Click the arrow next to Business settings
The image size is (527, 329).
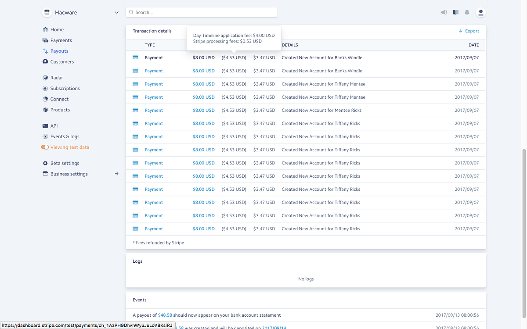tap(116, 174)
